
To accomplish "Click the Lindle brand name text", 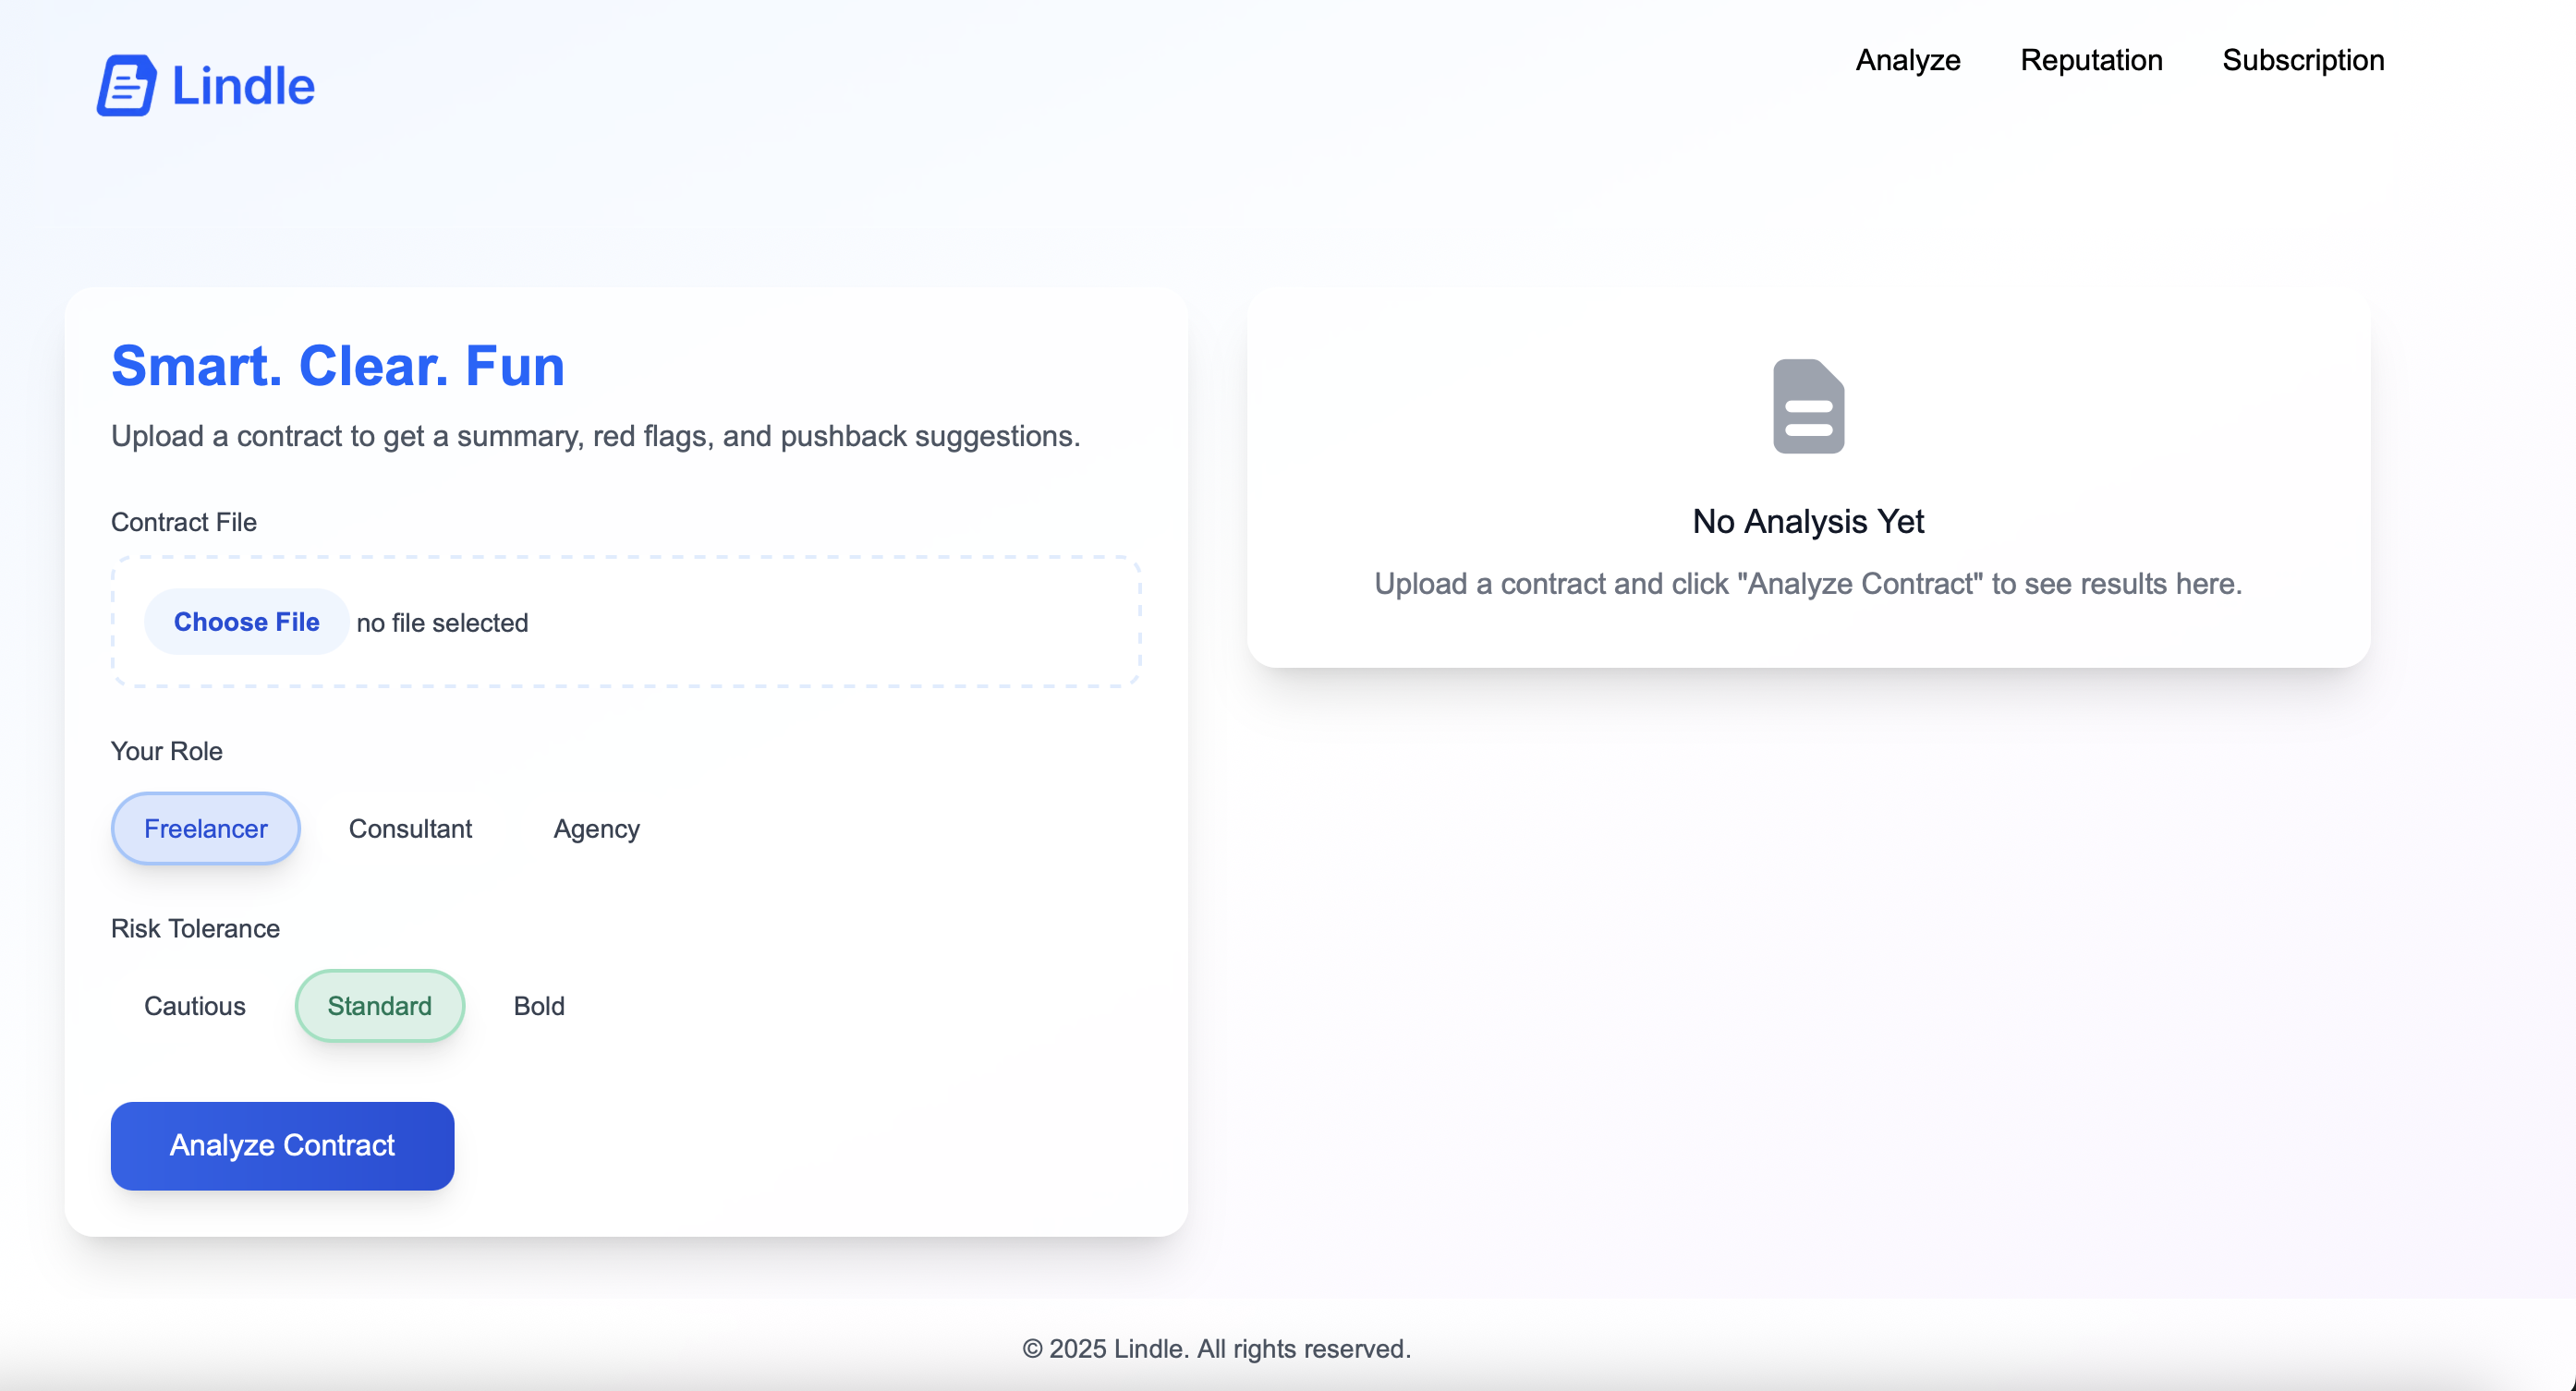I will tap(243, 86).
